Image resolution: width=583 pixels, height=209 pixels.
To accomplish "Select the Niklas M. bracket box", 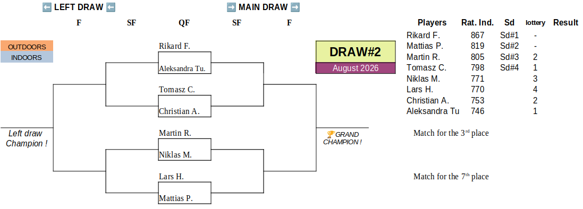I will click(185, 150).
